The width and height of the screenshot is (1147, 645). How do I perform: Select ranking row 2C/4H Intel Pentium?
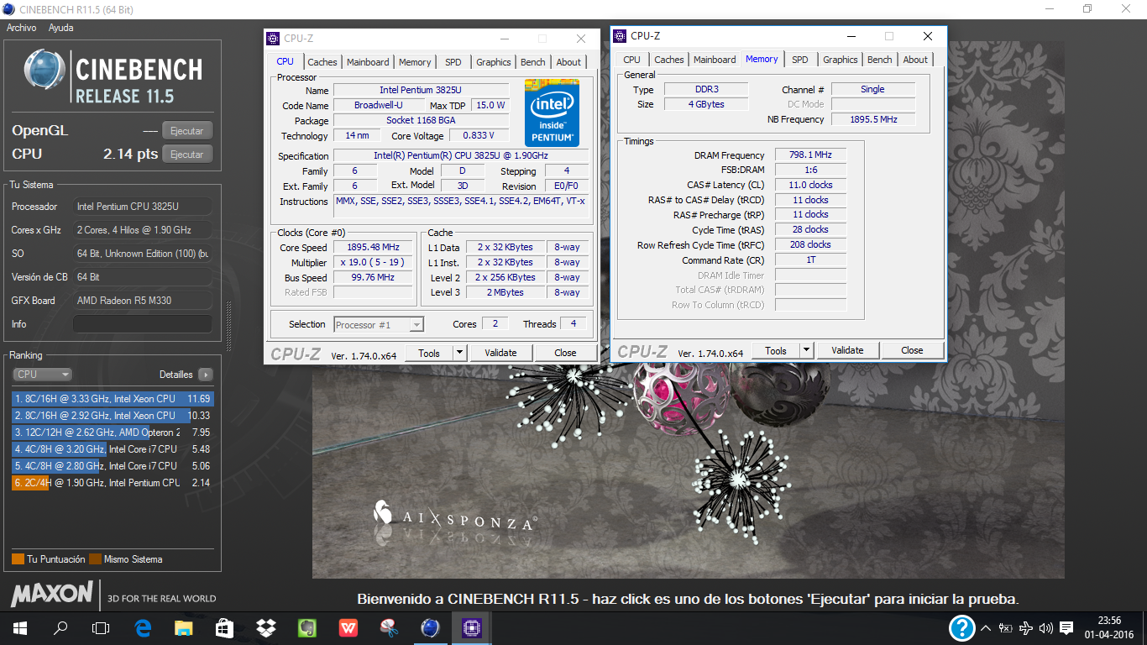coord(112,483)
